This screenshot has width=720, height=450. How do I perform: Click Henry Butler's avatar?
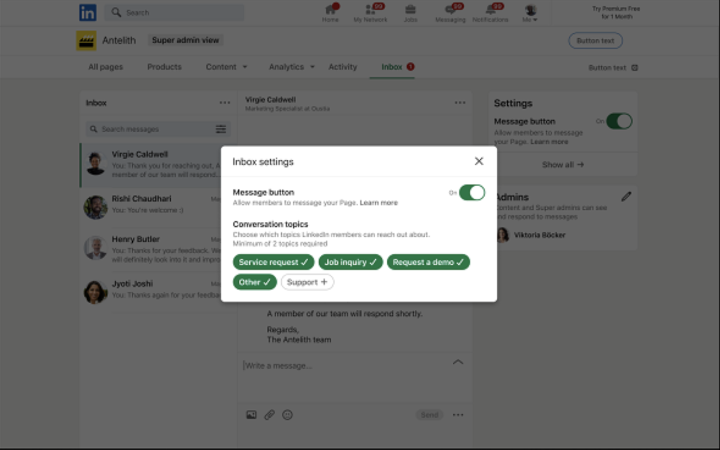pyautogui.click(x=95, y=247)
